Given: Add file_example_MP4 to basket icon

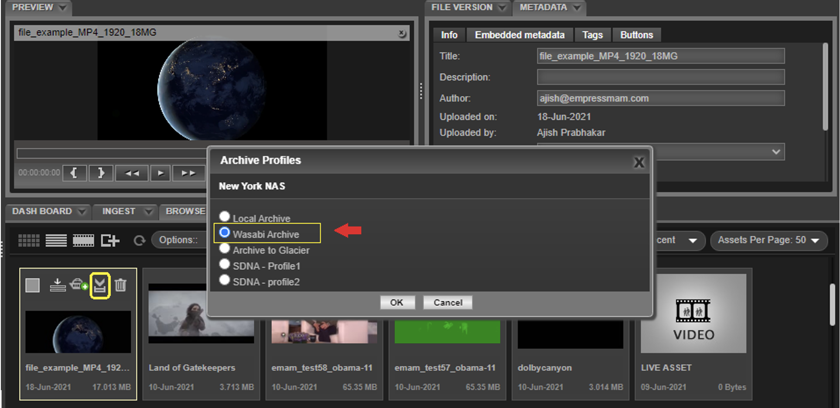Looking at the screenshot, I should tap(79, 285).
